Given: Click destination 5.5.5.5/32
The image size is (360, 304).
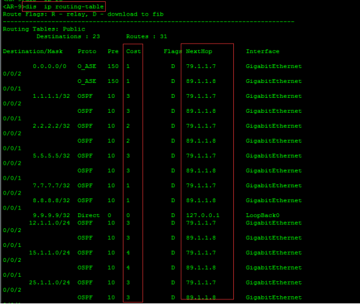Looking at the screenshot, I should pos(51,156).
